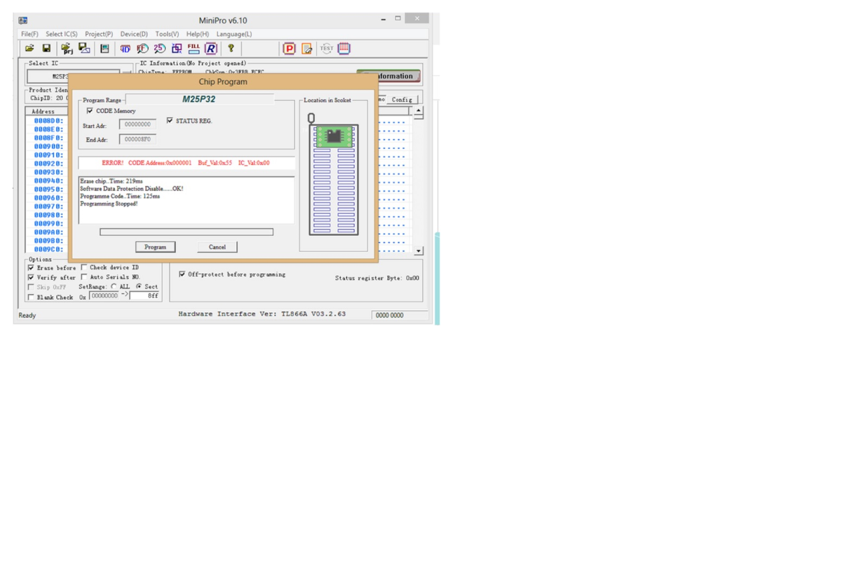Viewport: 856px width, 570px height.
Task: Click the orange edit note toolbar icon
Action: coord(307,48)
